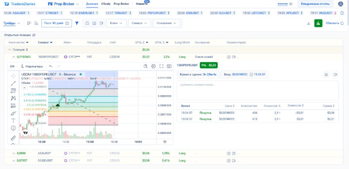
Task: Collapse the chart indicator legend
Action: coord(24,87)
